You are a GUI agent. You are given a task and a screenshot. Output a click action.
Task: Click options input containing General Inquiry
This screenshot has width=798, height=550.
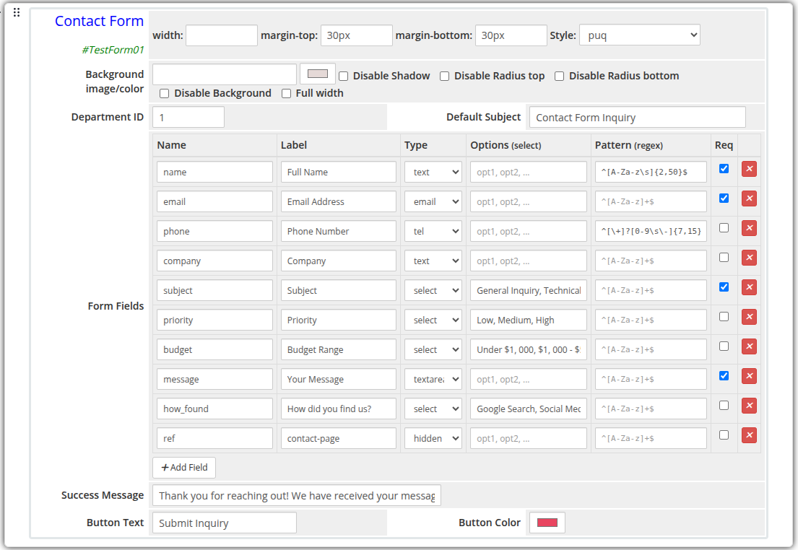click(529, 290)
